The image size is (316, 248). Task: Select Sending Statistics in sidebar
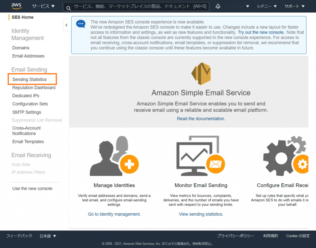coord(29,79)
